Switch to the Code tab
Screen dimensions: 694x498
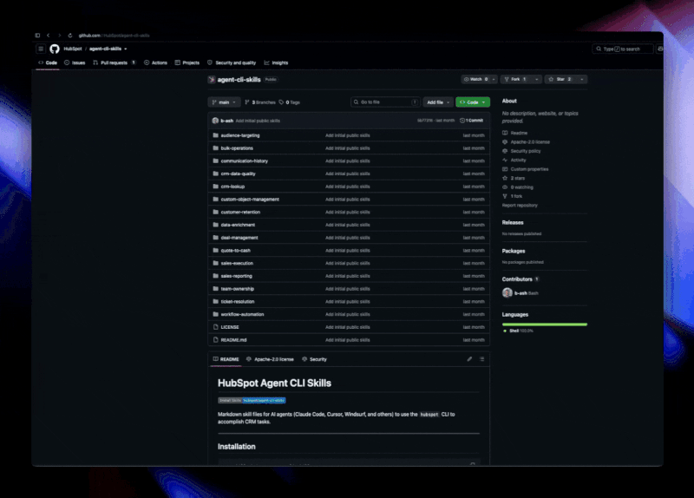(48, 62)
